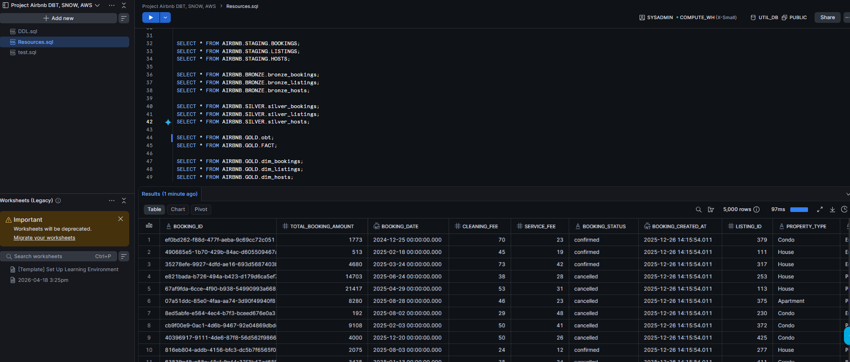This screenshot has height=362, width=850.
Task: Select the BOOKING_CREATED_AT column header
Action: 679,226
